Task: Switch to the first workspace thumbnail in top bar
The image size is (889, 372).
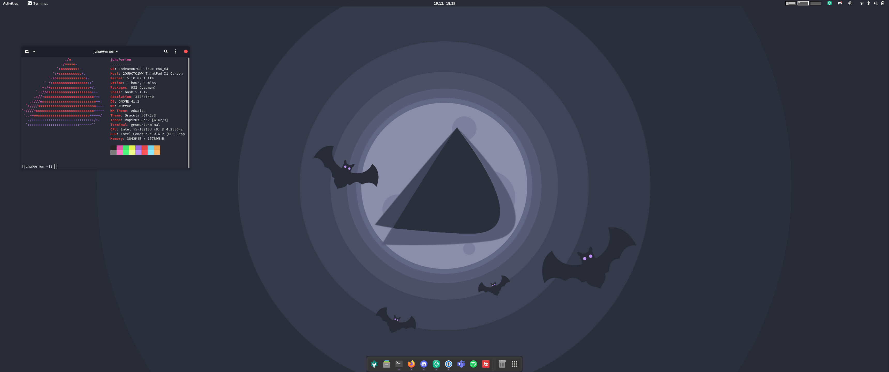Action: pyautogui.click(x=791, y=3)
